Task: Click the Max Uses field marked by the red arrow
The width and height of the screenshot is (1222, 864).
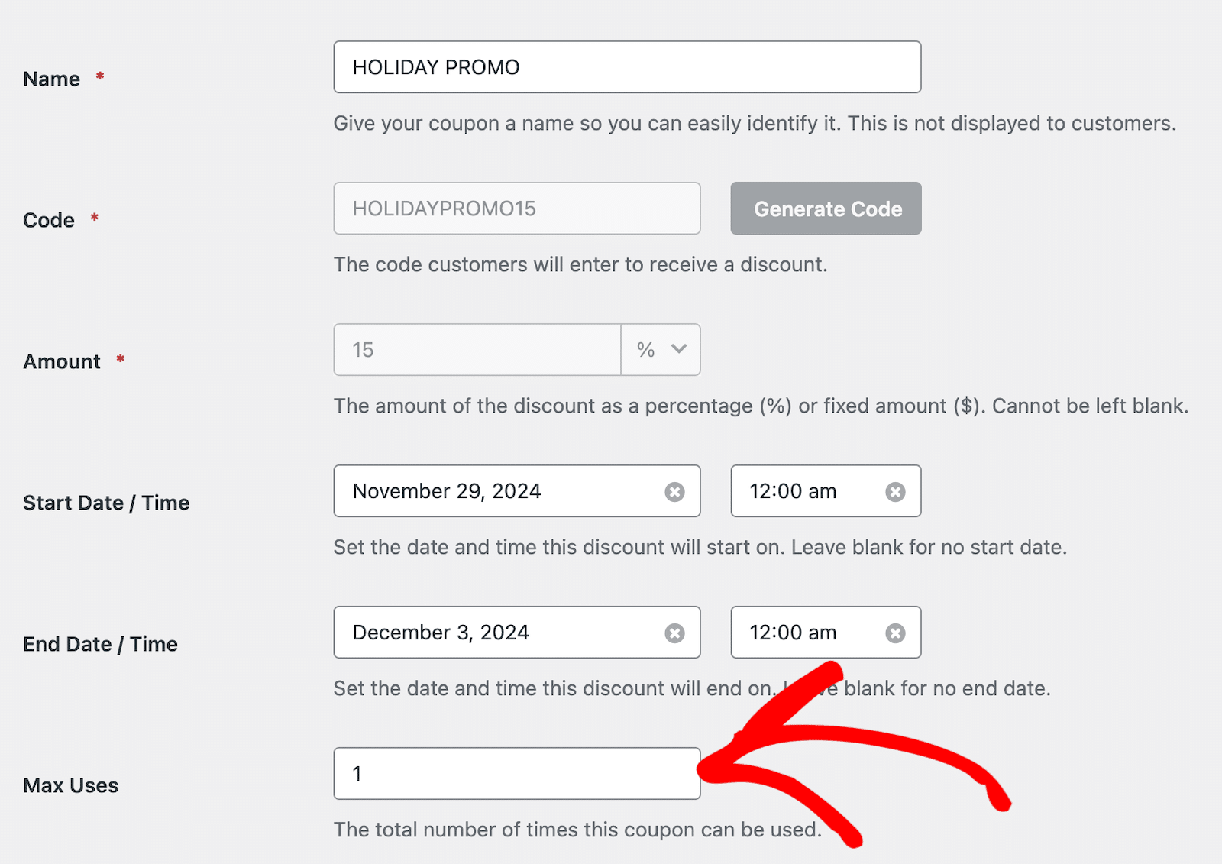Action: tap(516, 773)
